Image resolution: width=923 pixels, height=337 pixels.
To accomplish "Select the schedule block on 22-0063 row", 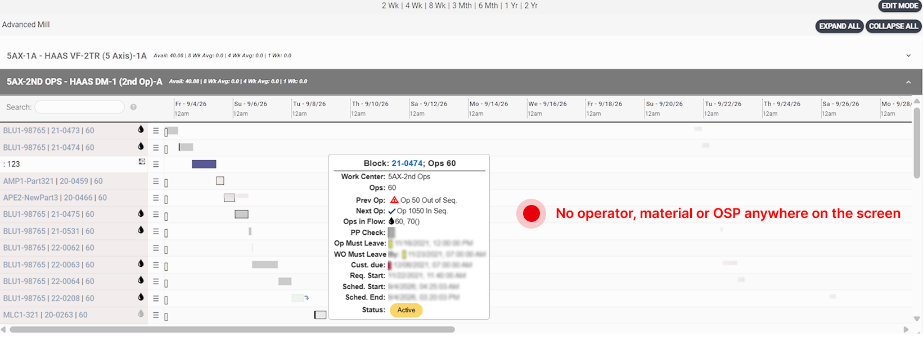I will (265, 265).
